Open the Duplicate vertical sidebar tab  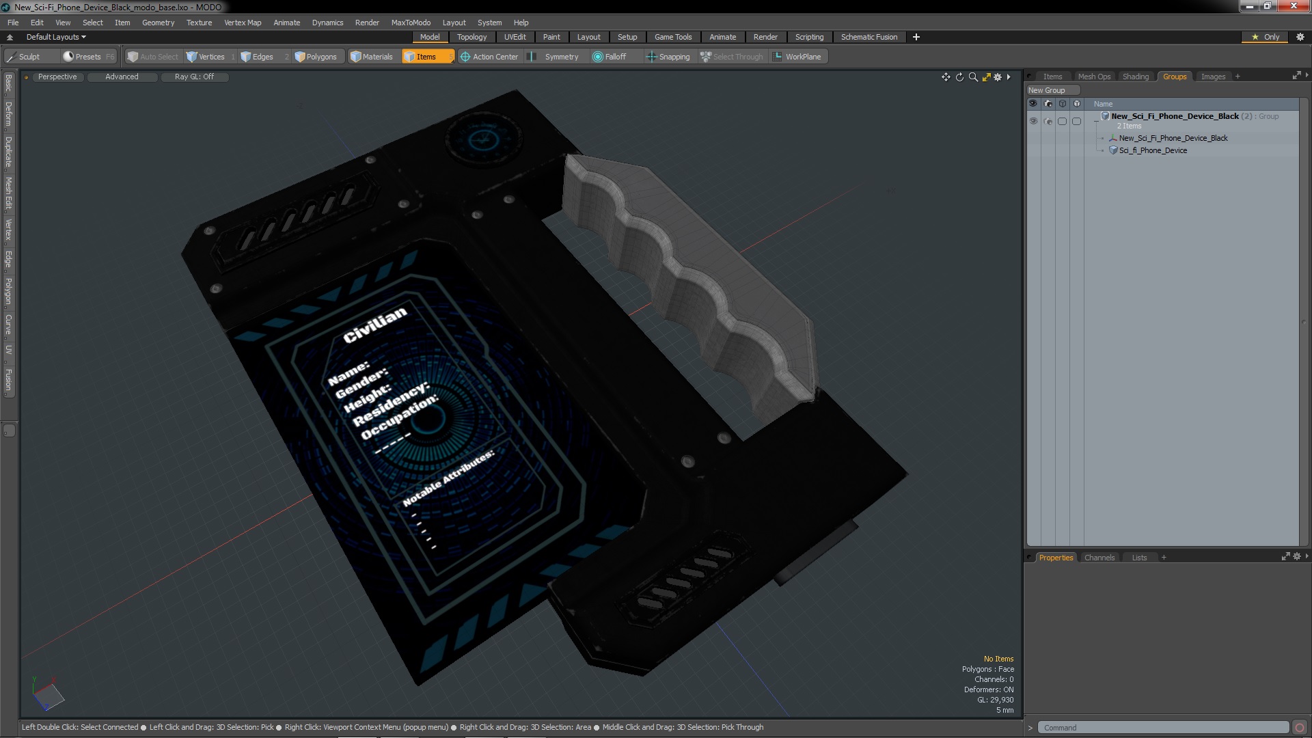8,152
